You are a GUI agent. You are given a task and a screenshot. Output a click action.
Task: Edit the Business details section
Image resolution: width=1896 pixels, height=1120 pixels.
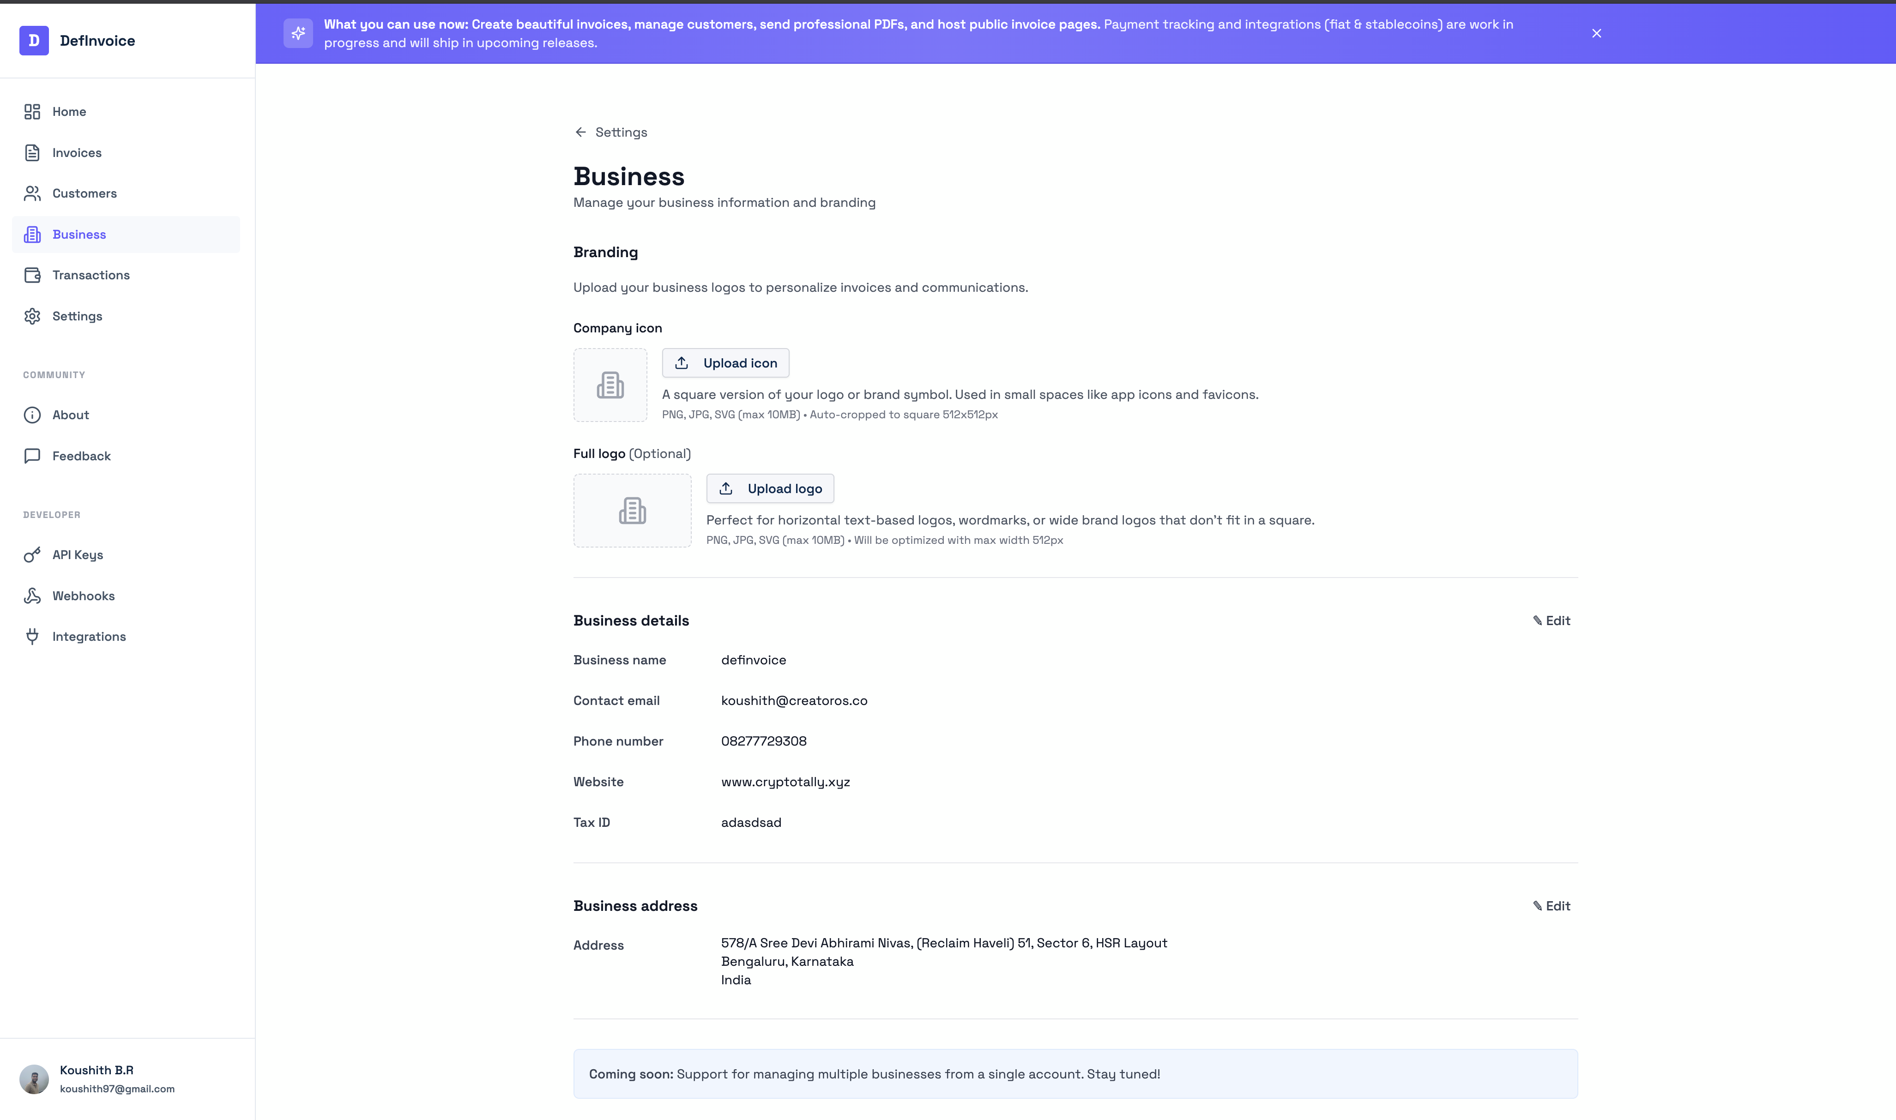pos(1550,620)
